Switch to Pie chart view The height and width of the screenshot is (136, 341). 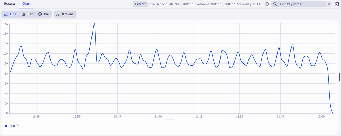(x=43, y=14)
